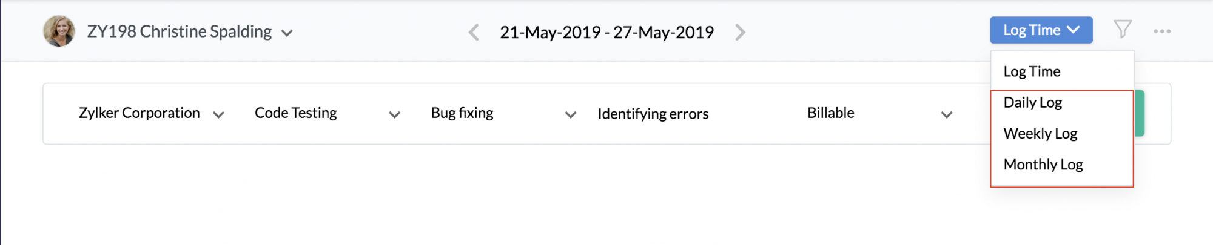1213x245 pixels.
Task: Open the three-dots more options menu
Action: coord(1162,31)
